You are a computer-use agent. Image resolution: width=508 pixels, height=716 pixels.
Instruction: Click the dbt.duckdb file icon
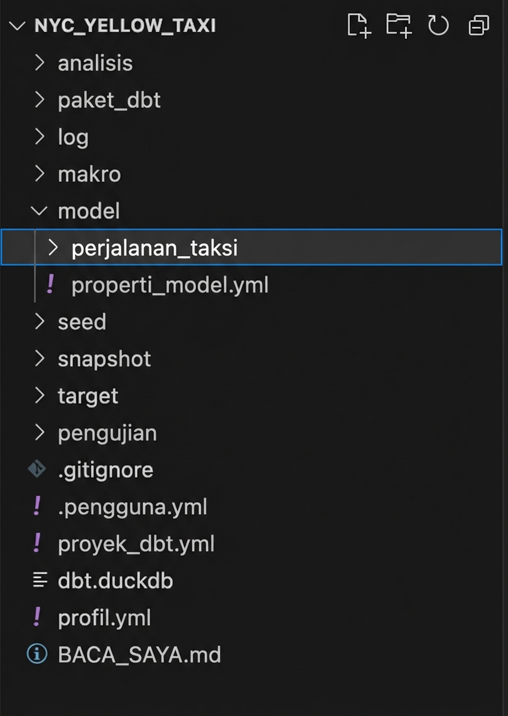pyautogui.click(x=39, y=581)
